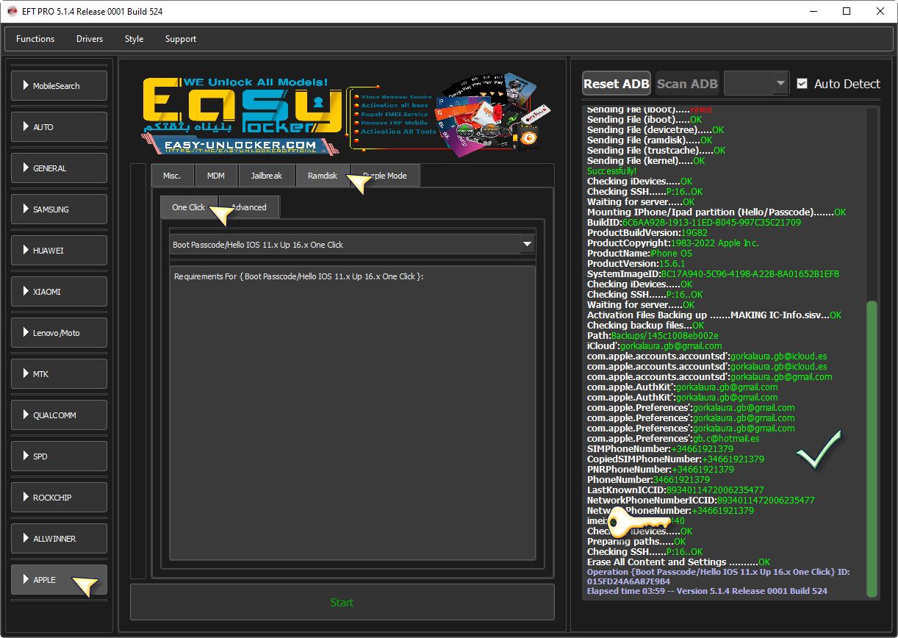Open the ROCKCHIP sidebar section
898x638 pixels.
click(60, 498)
